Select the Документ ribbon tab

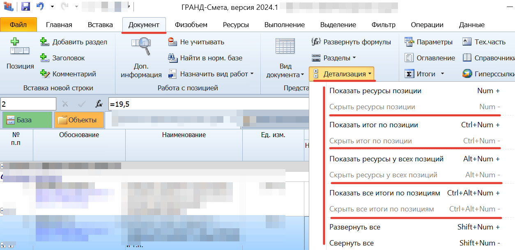pyautogui.click(x=144, y=25)
